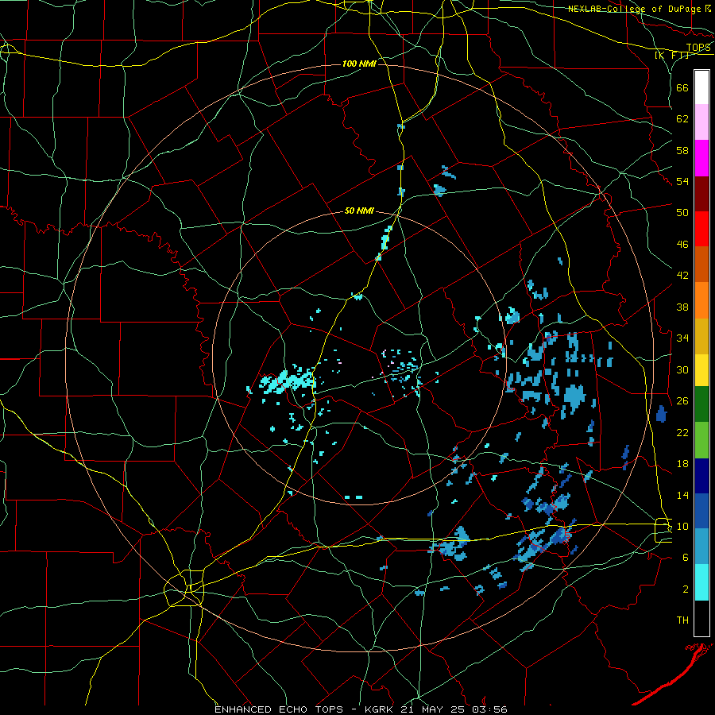Click the legend value 38
The width and height of the screenshot is (715, 715).
coord(682,307)
